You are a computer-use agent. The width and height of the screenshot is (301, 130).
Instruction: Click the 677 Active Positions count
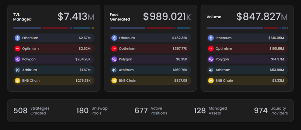pos(141,111)
